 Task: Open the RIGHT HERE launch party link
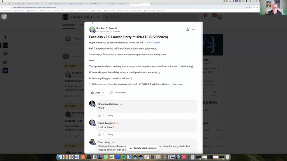154,42
